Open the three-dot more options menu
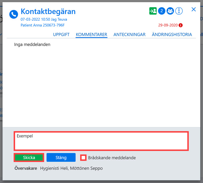Screen dimensions: 203x183 tap(179, 11)
